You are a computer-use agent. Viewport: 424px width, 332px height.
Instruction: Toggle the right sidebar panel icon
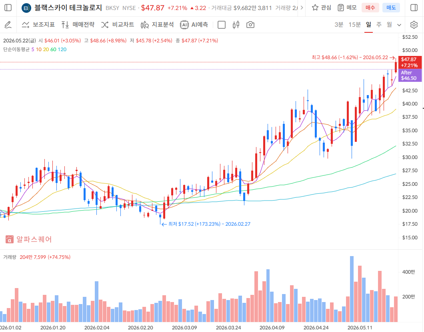tap(414, 8)
